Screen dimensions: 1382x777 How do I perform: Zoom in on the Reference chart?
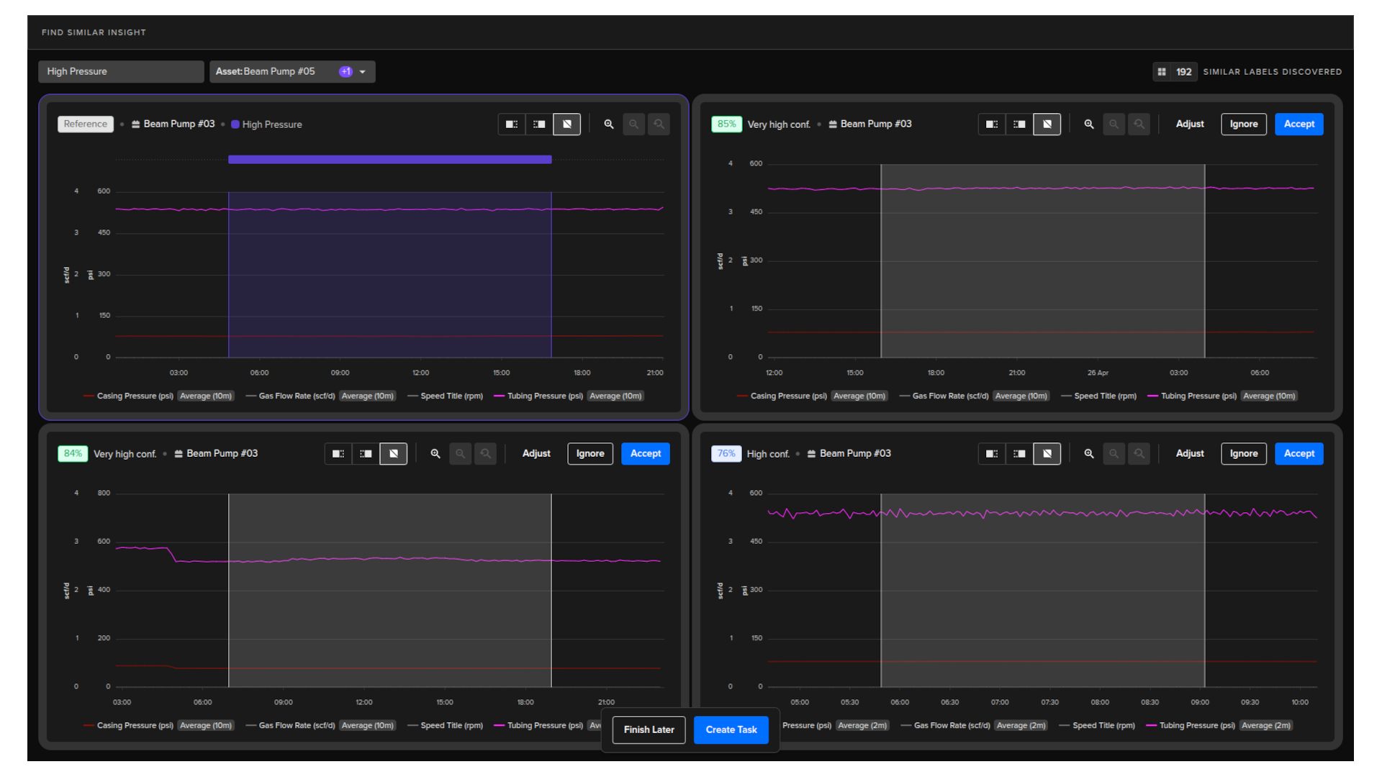click(609, 124)
